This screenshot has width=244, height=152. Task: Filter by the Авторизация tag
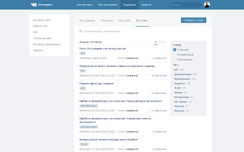181,97
